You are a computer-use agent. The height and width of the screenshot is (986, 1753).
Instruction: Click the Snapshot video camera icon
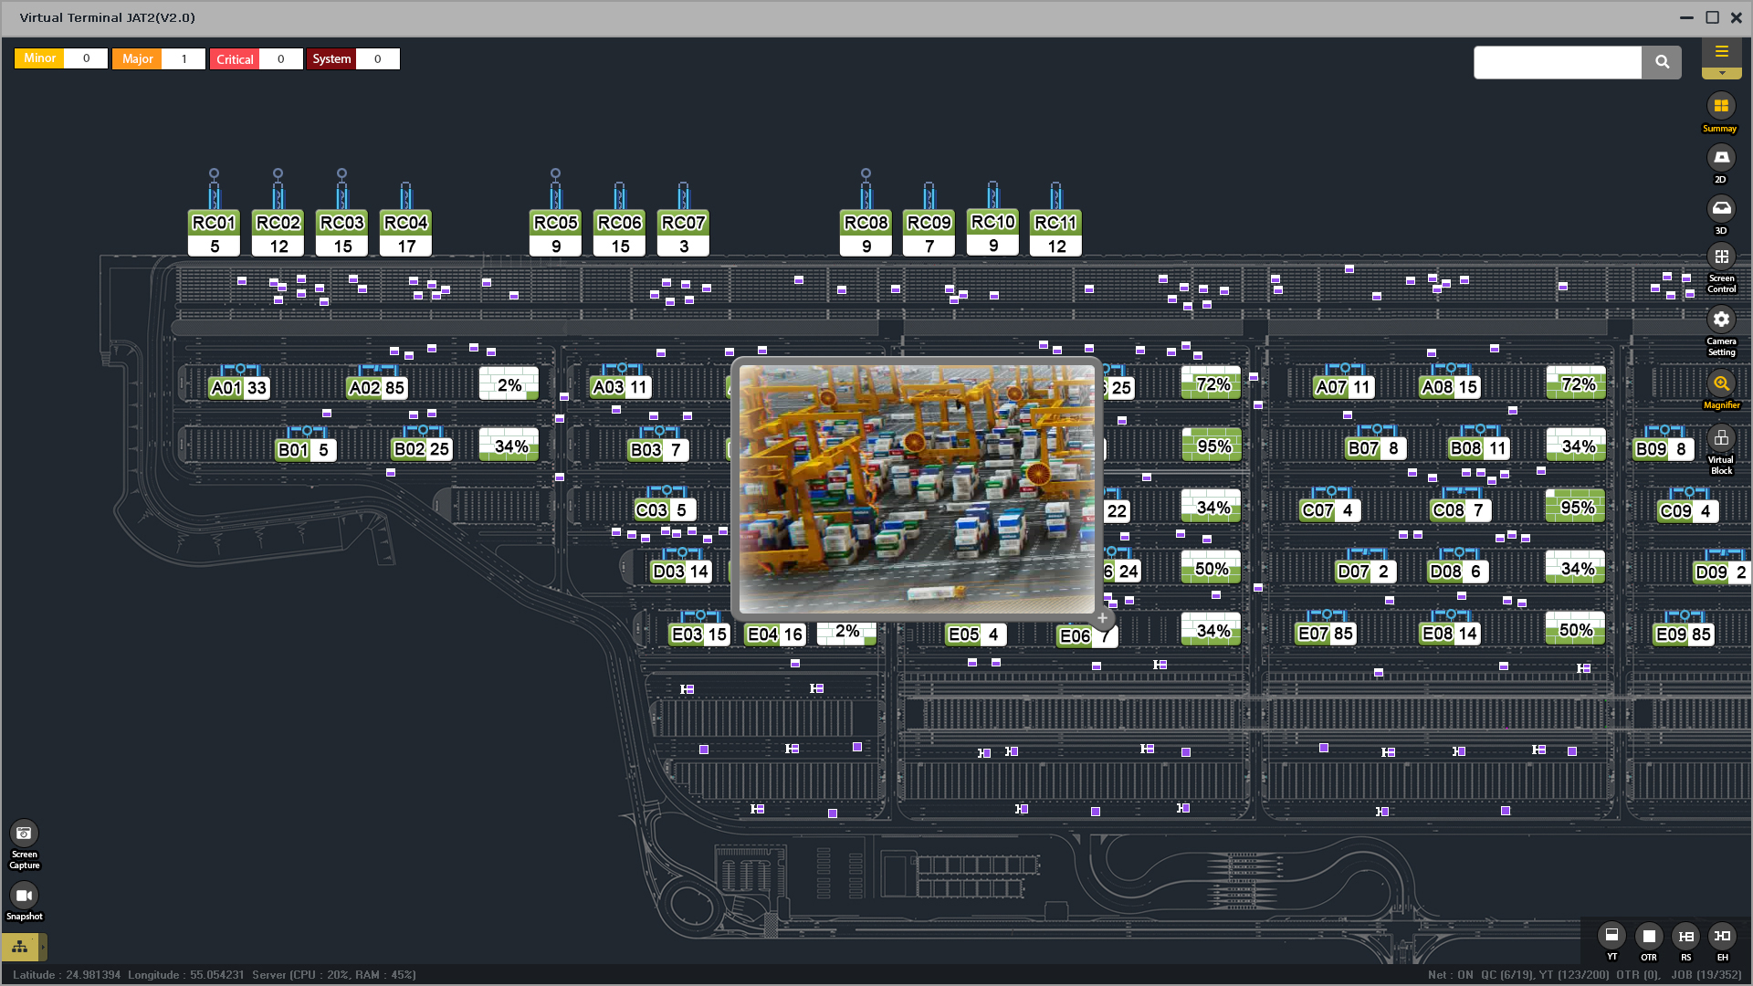(24, 896)
